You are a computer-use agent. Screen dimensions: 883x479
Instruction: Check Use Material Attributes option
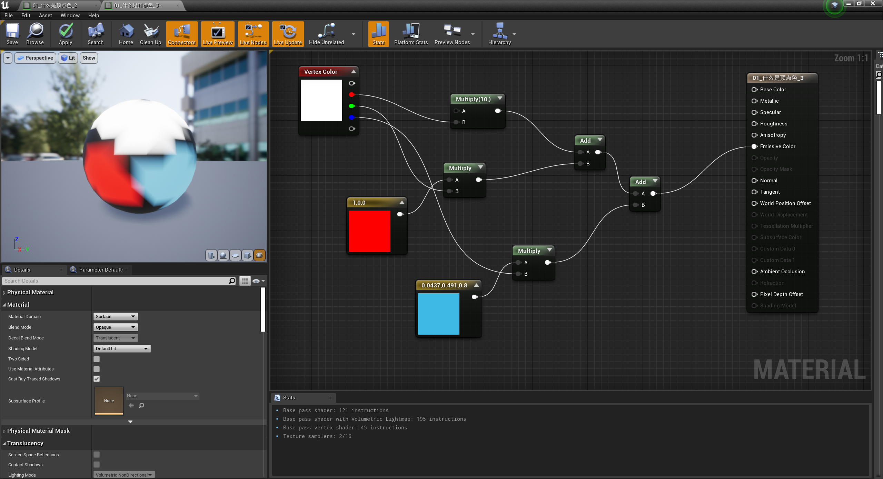(x=96, y=369)
